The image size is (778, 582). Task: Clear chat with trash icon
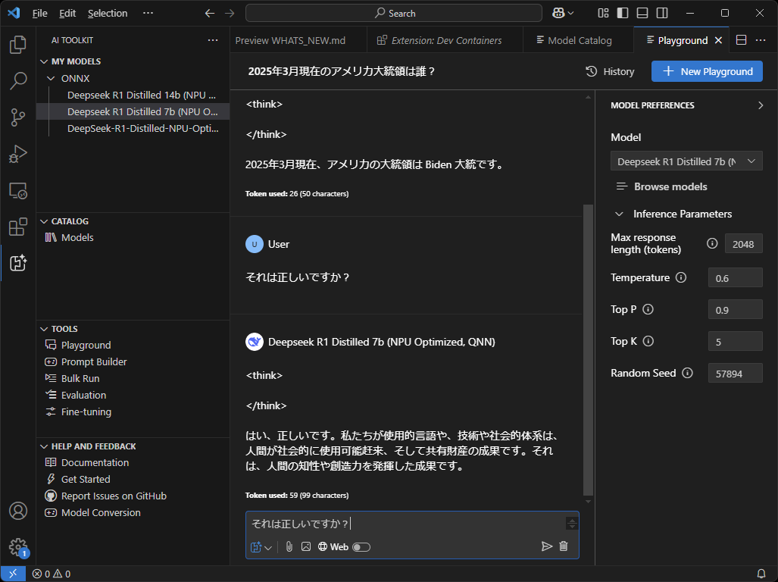coord(564,546)
